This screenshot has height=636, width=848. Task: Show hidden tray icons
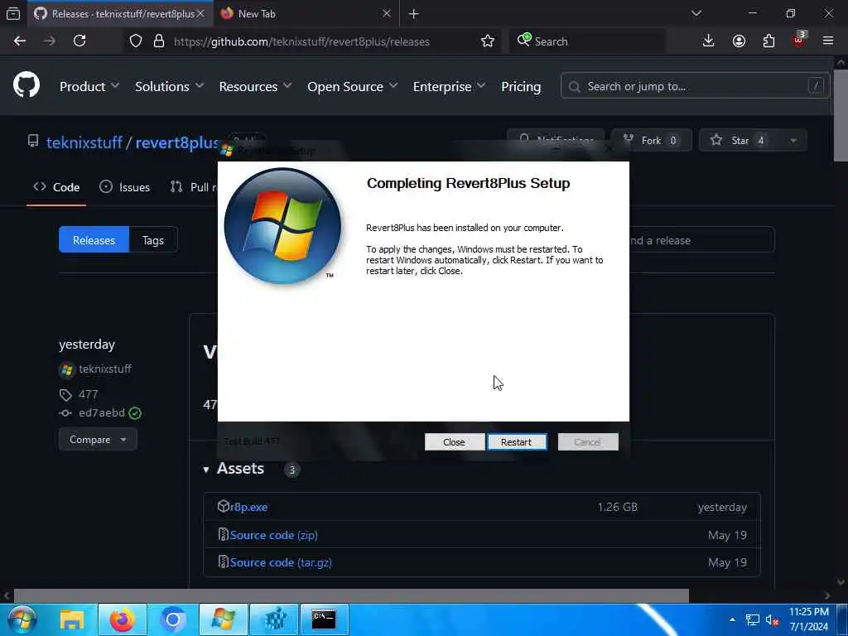pos(732,619)
